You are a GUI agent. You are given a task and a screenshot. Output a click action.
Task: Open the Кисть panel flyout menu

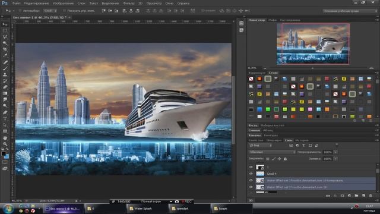point(377,125)
